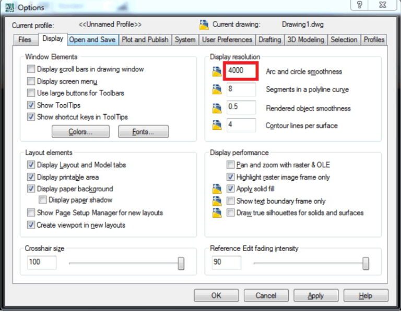This screenshot has width=401, height=312.
Task: Click drawing icon beside Rendered object smoothness
Action: (217, 108)
